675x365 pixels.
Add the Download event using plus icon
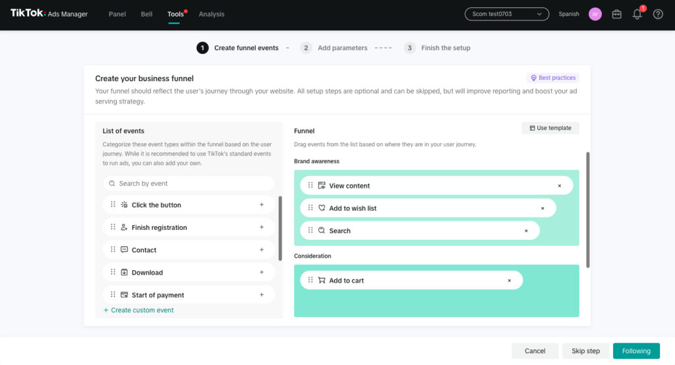click(x=262, y=272)
